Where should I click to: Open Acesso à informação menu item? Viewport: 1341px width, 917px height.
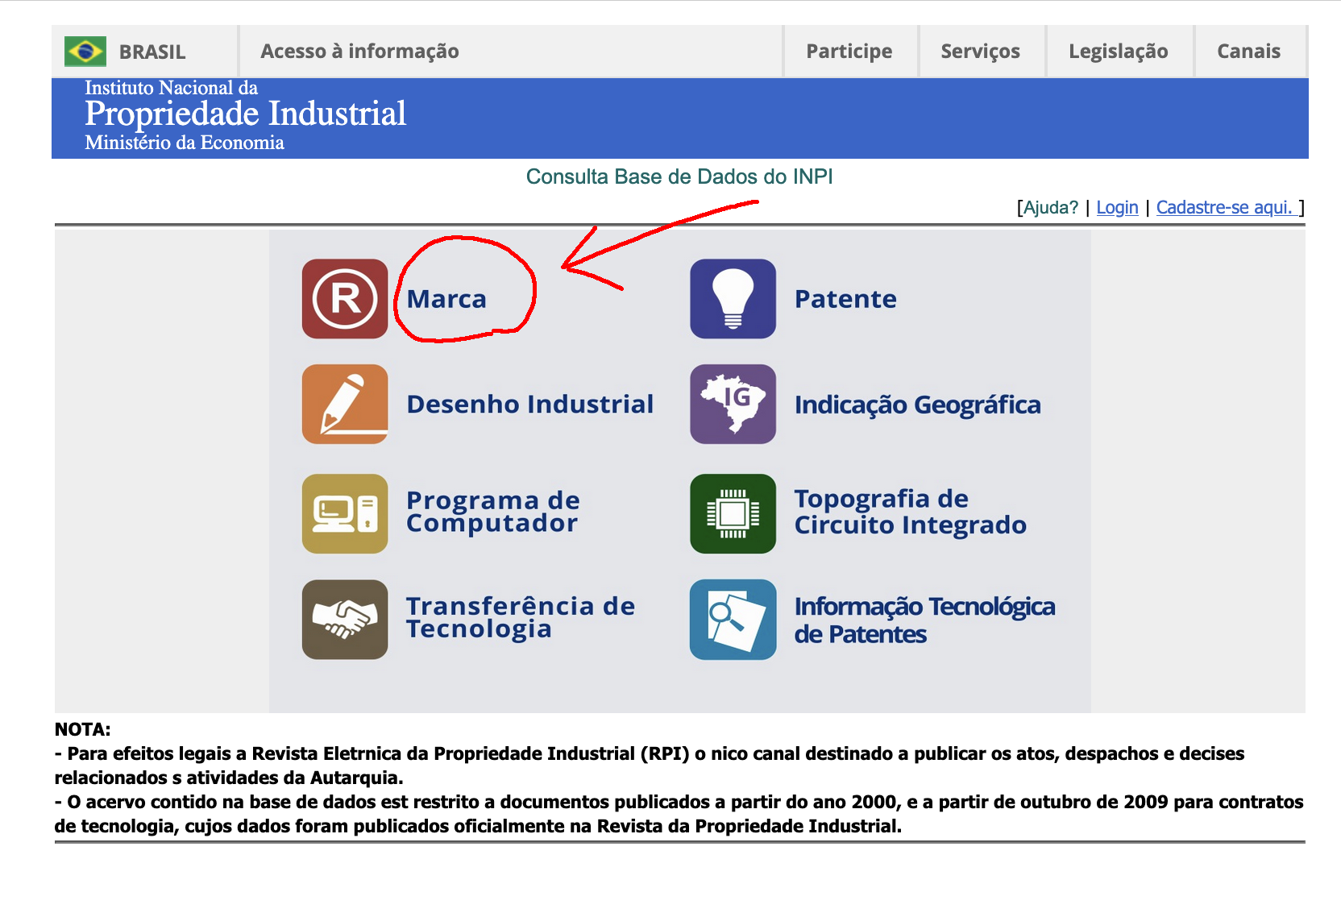click(359, 52)
